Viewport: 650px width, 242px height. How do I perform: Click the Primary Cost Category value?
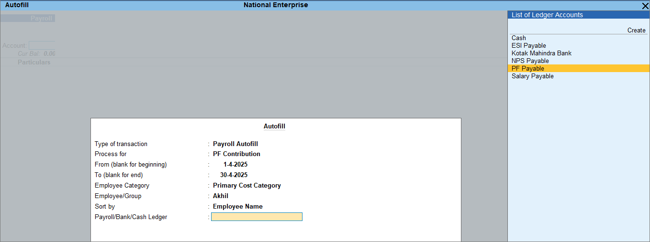pyautogui.click(x=247, y=186)
